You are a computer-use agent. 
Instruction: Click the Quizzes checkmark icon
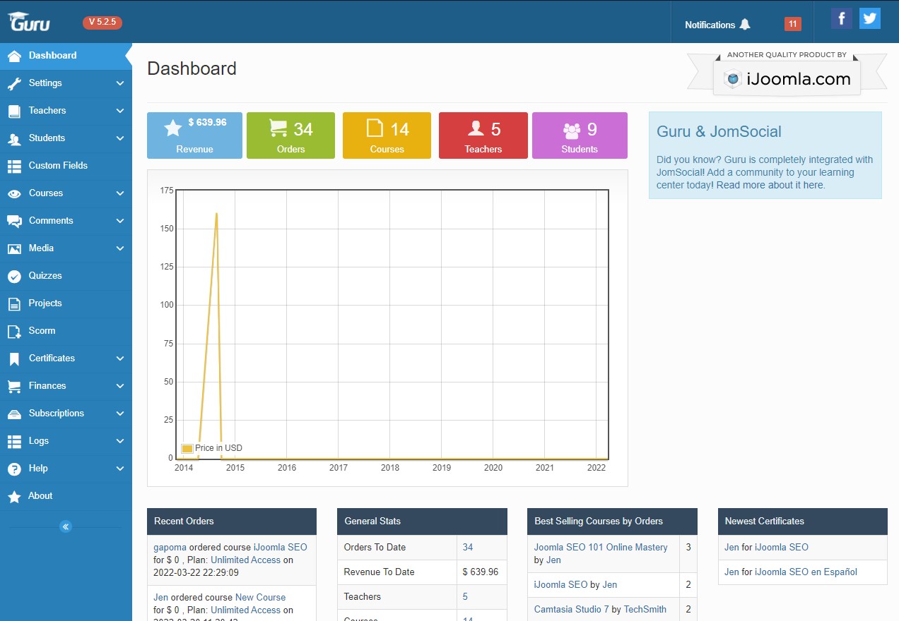click(14, 276)
